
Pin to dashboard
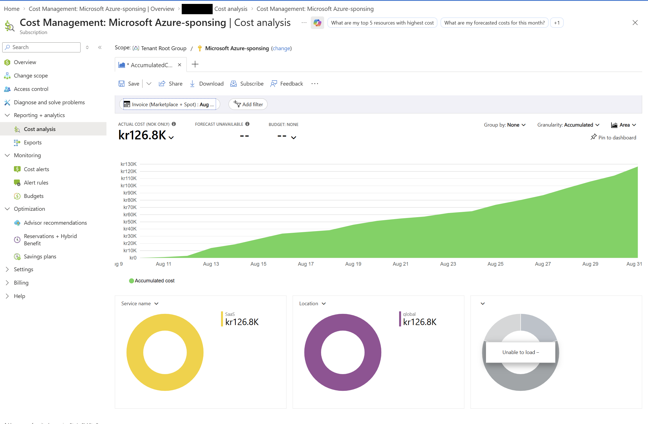point(613,137)
